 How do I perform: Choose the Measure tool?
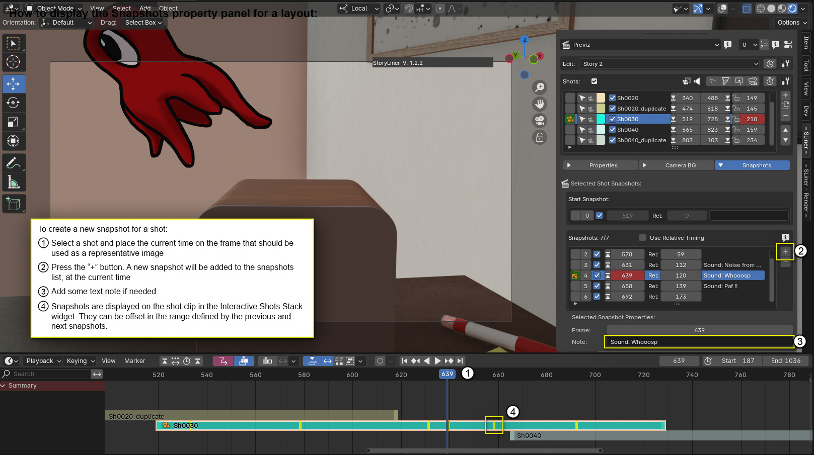(x=14, y=182)
